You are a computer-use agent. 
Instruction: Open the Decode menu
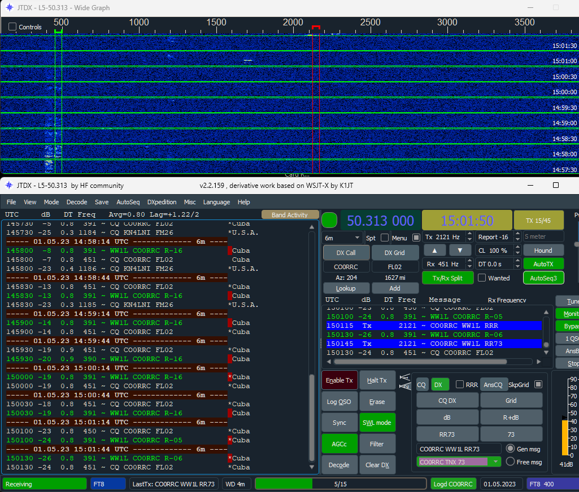tap(77, 202)
